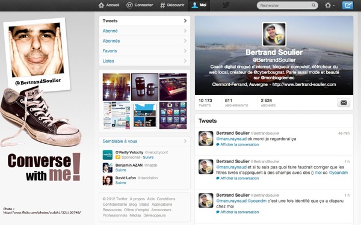361x225 pixels.
Task: Open the #lol hashtag
Action: tap(318, 173)
